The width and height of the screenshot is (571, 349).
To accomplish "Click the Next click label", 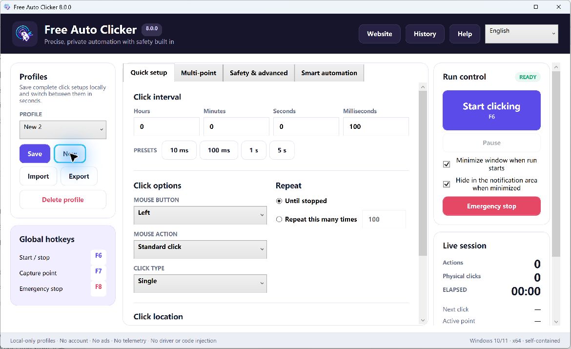I will point(455,309).
